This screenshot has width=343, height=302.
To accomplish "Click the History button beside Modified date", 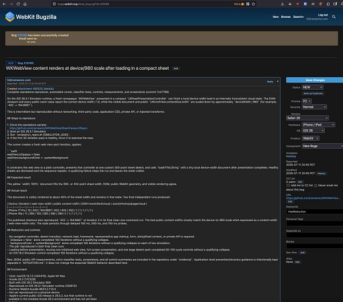I will [x=321, y=173].
